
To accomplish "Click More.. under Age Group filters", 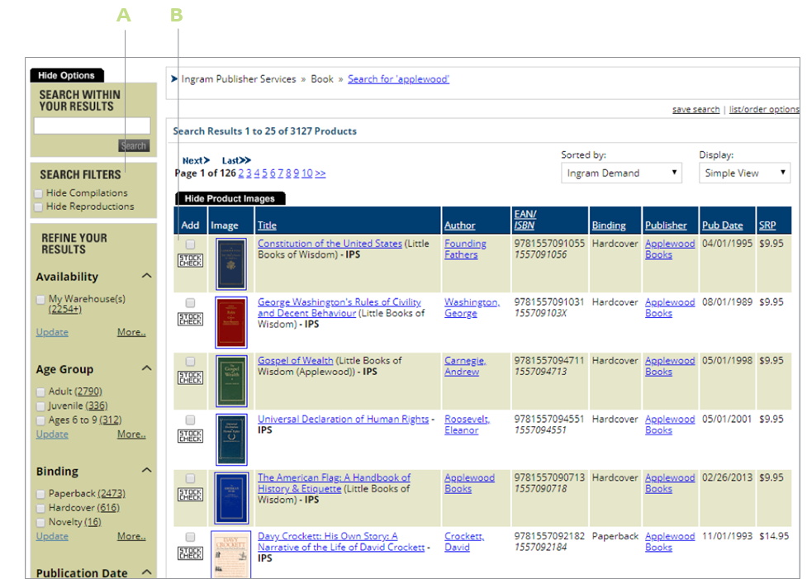I will click(x=131, y=434).
